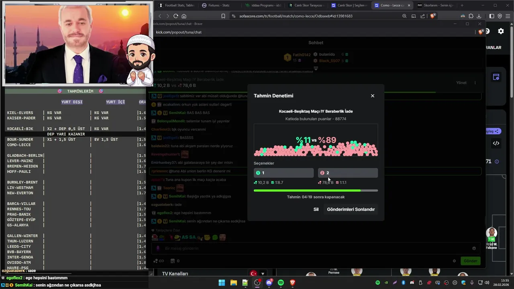Go forward in Brave browser
This screenshot has height=289, width=514.
pyautogui.click(x=167, y=16)
